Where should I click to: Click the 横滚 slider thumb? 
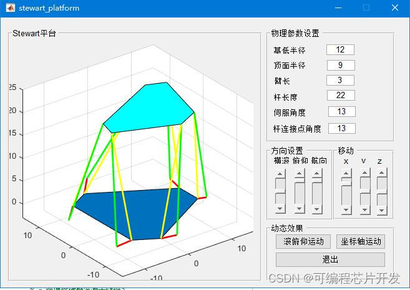pyautogui.click(x=280, y=191)
